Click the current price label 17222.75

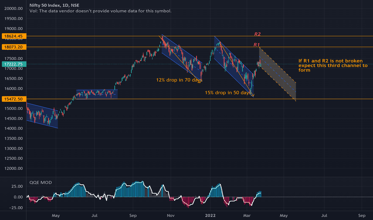click(x=14, y=64)
